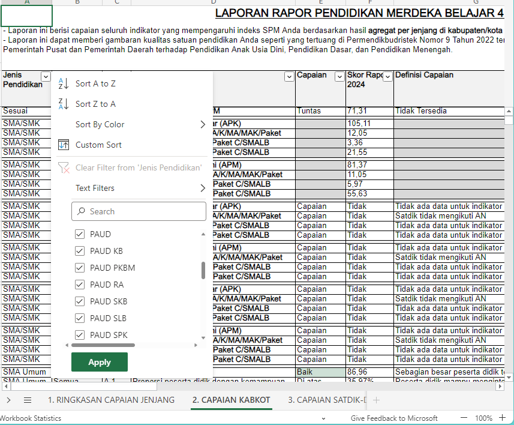Select cell A1

click(26, 16)
